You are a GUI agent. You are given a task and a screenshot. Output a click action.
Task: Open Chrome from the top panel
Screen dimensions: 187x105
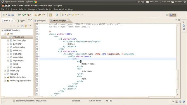pos(35,2)
